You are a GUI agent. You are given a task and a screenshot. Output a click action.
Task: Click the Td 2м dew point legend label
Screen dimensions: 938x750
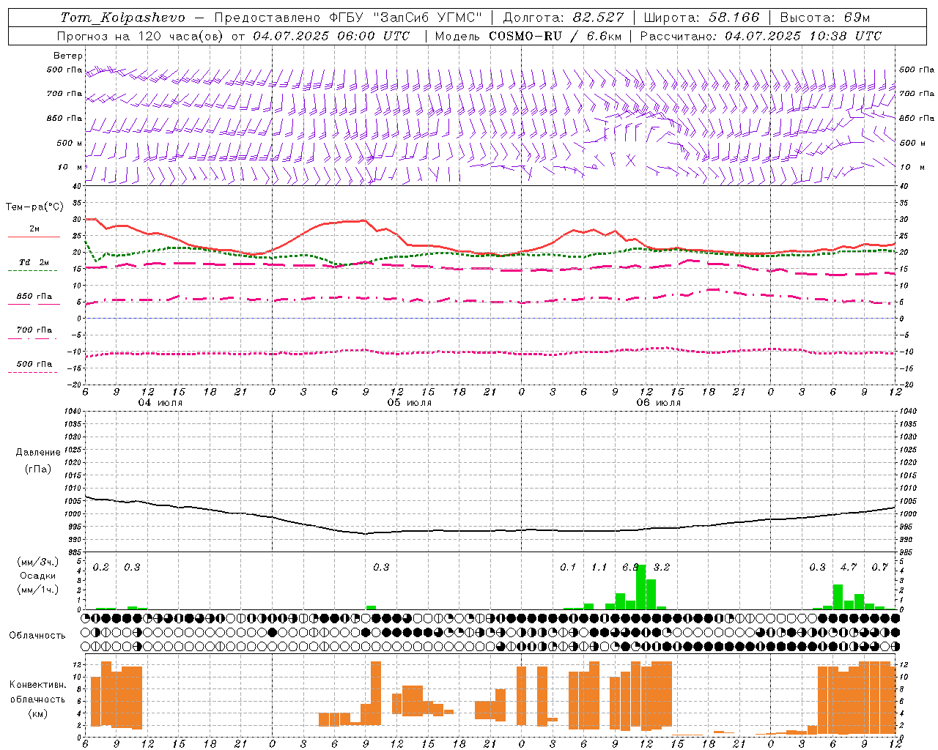point(34,262)
